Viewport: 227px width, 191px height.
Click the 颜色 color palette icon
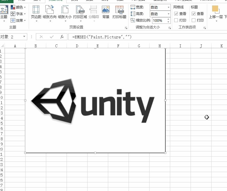coord(13,7)
